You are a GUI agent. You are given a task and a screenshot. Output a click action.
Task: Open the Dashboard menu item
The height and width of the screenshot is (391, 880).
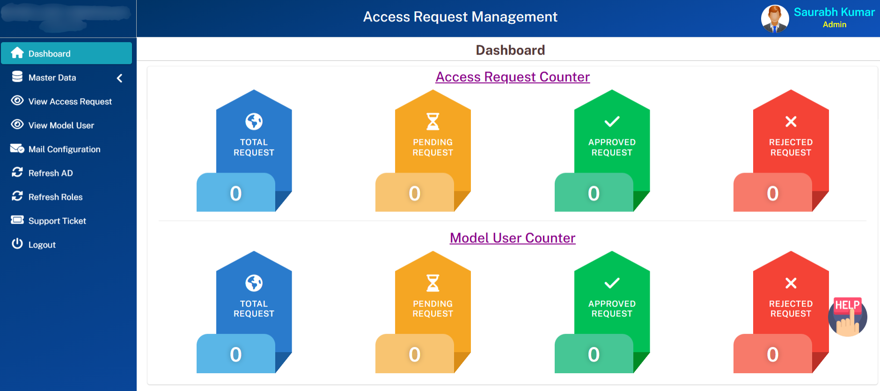[x=66, y=53]
